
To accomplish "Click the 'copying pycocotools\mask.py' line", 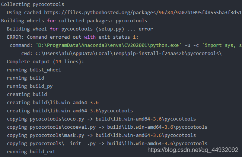I will pos(101,135).
